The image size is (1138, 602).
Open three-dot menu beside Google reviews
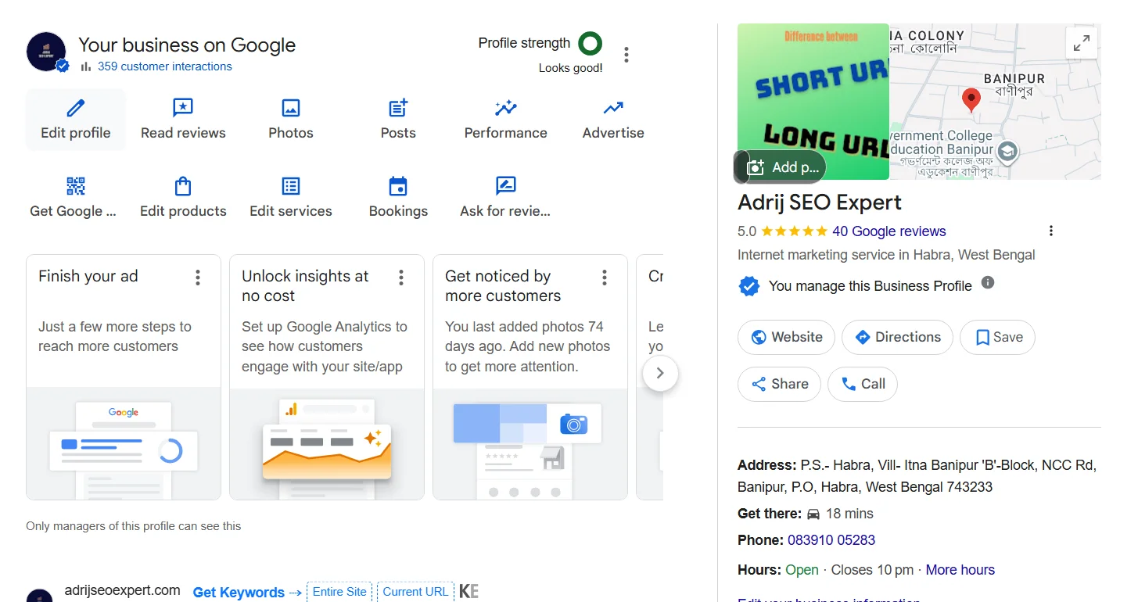(1051, 231)
